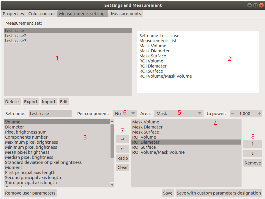Decrease the to power value with minus
This screenshot has height=199, width=265.
pyautogui.click(x=233, y=113)
